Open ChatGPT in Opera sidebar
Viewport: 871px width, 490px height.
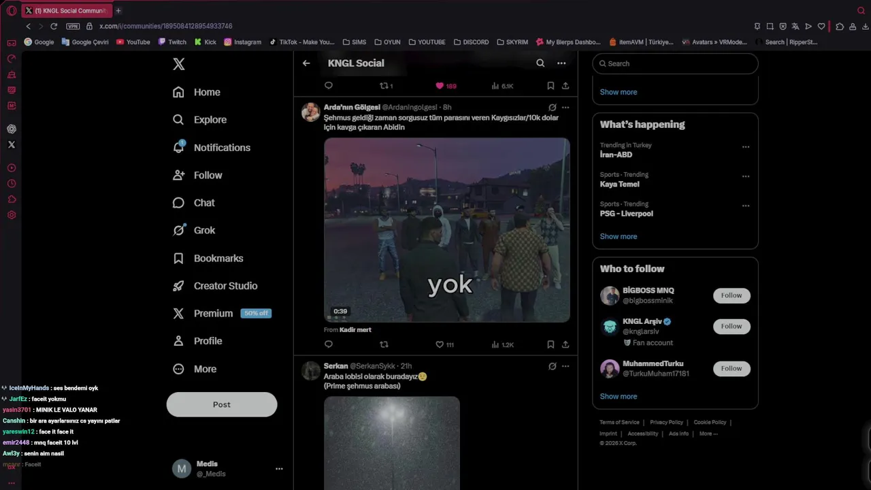12,129
